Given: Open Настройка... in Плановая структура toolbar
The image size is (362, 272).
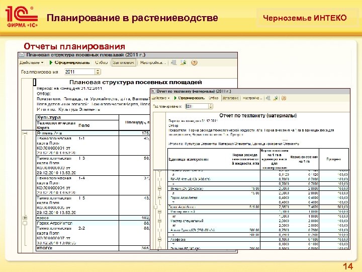Looking at the screenshot, I should (153, 62).
